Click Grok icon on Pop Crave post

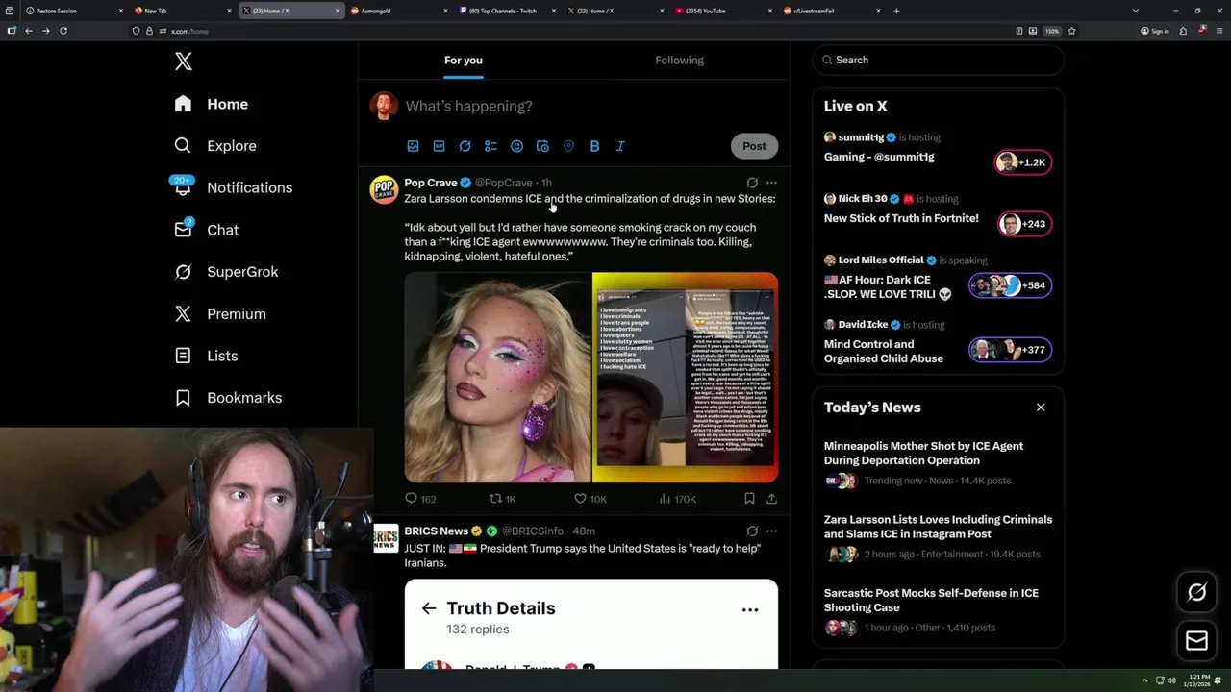[752, 183]
